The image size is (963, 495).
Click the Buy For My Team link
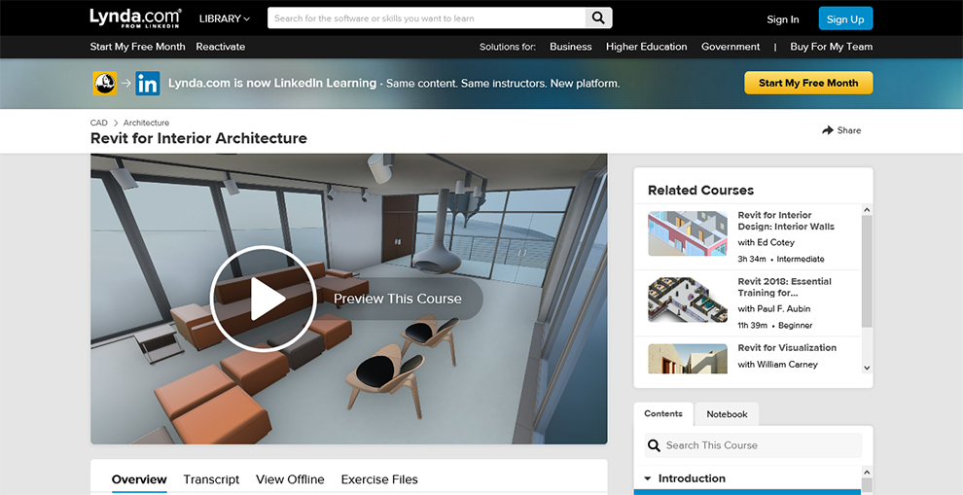coord(831,47)
